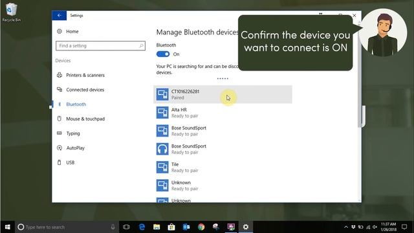Click the Connected devices icon
This screenshot has height=233, width=414.
click(60, 89)
